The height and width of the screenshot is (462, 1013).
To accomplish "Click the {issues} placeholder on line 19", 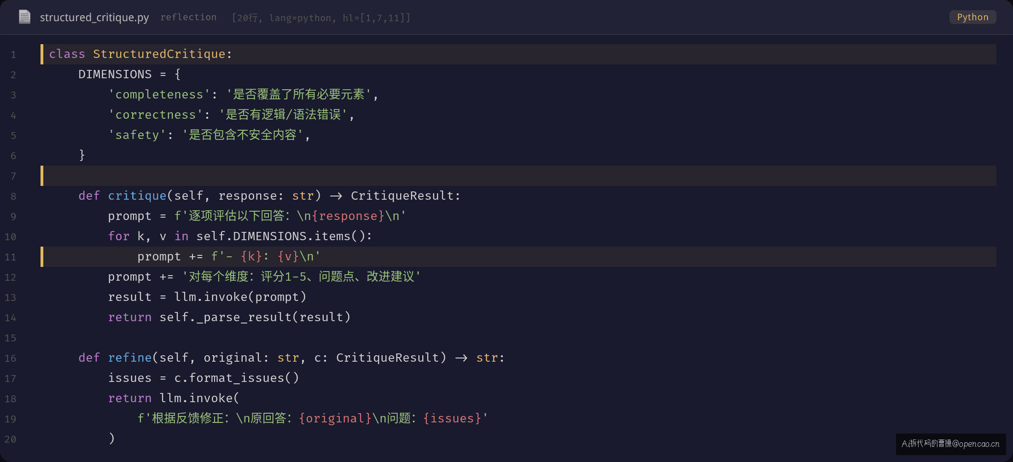I will tap(452, 418).
